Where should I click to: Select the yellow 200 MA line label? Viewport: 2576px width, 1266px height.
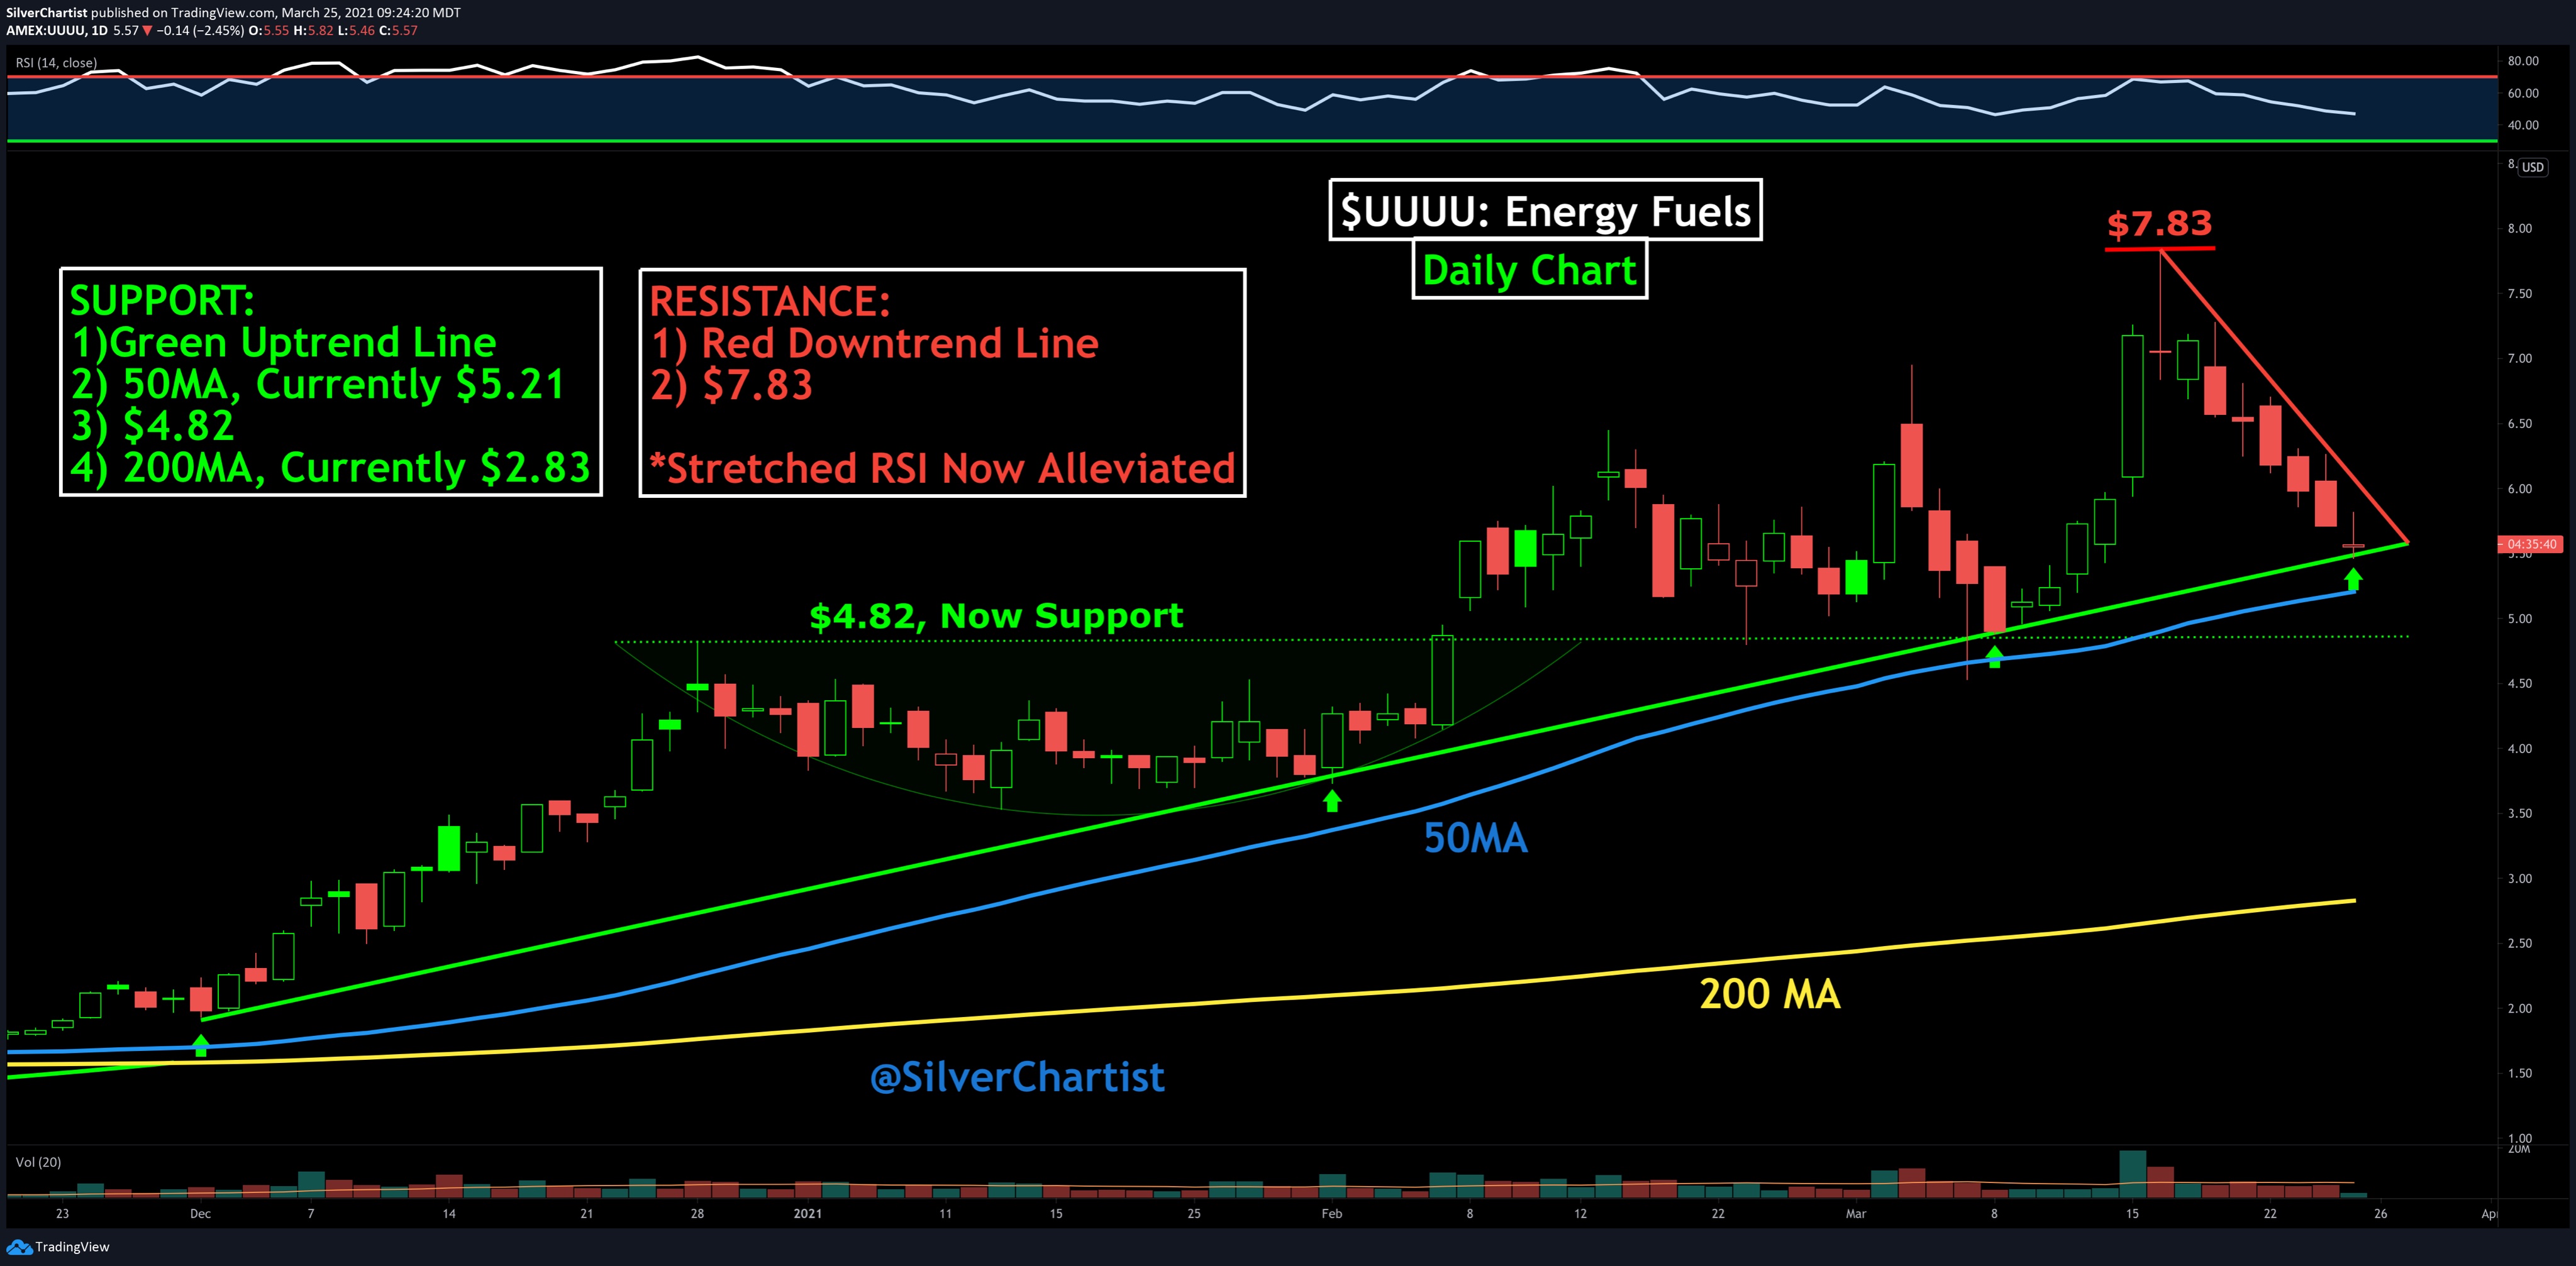(x=1770, y=994)
